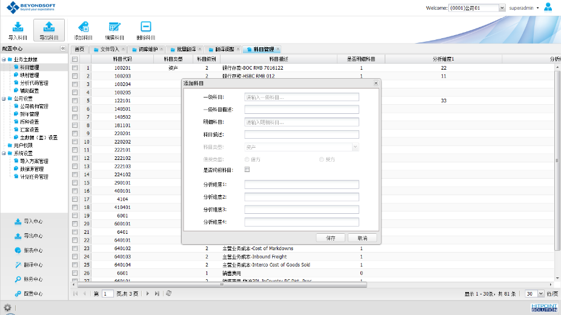Image resolution: width=561 pixels, height=315 pixels.
Task: Tick the checkbox for row 1 (100201)
Action: pos(75,68)
